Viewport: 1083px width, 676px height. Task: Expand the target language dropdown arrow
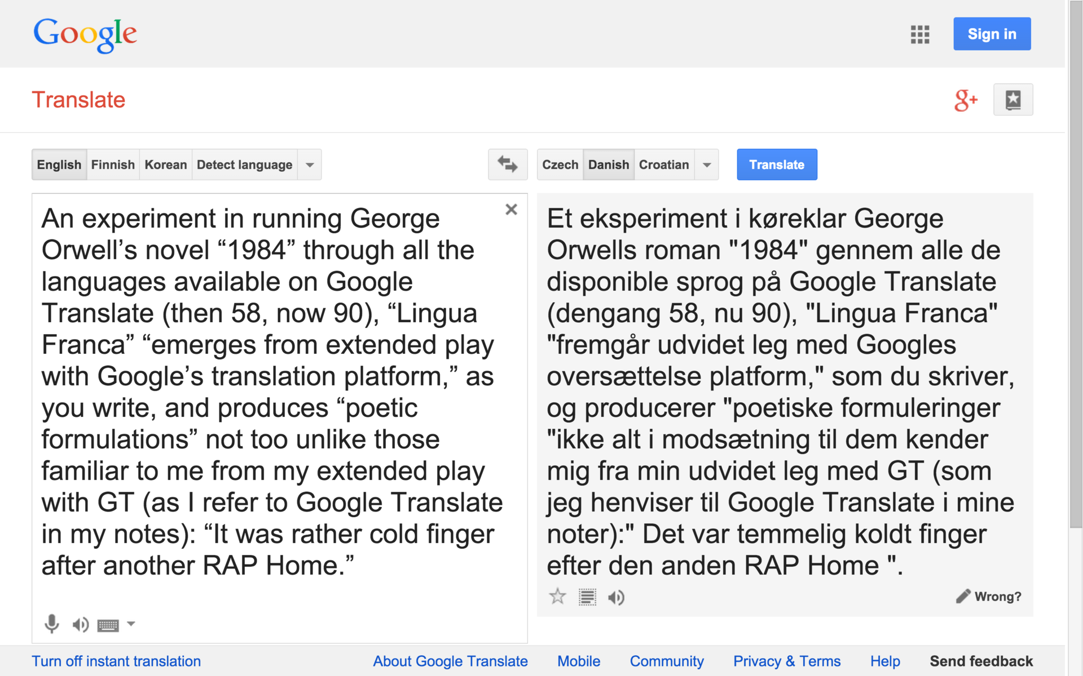pyautogui.click(x=707, y=164)
